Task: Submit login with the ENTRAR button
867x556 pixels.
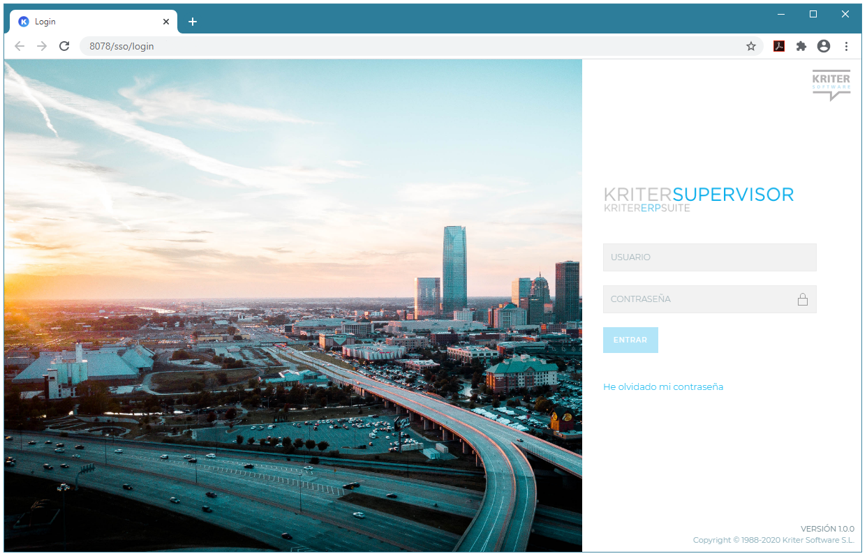Action: point(630,340)
